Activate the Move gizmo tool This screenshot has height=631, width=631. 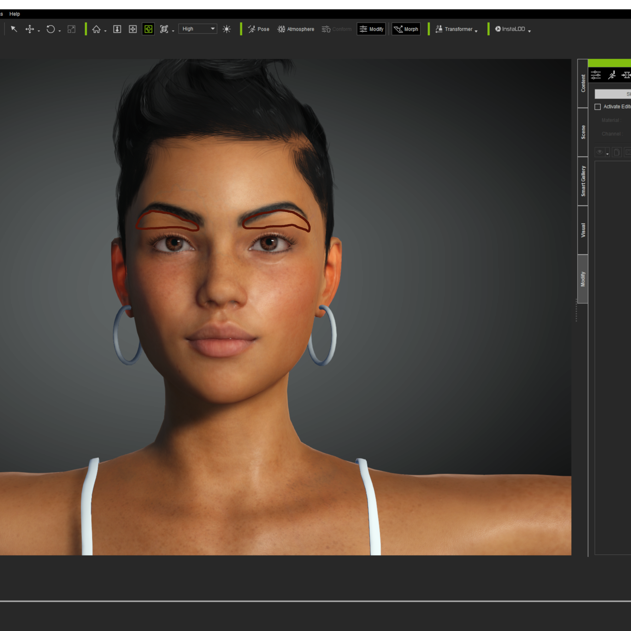click(x=30, y=29)
